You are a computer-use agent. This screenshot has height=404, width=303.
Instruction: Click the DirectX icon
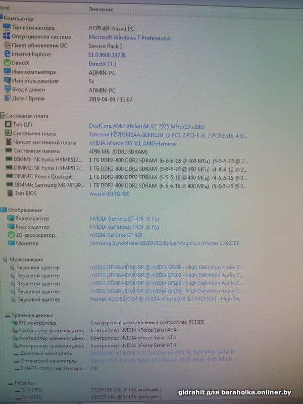(7, 63)
